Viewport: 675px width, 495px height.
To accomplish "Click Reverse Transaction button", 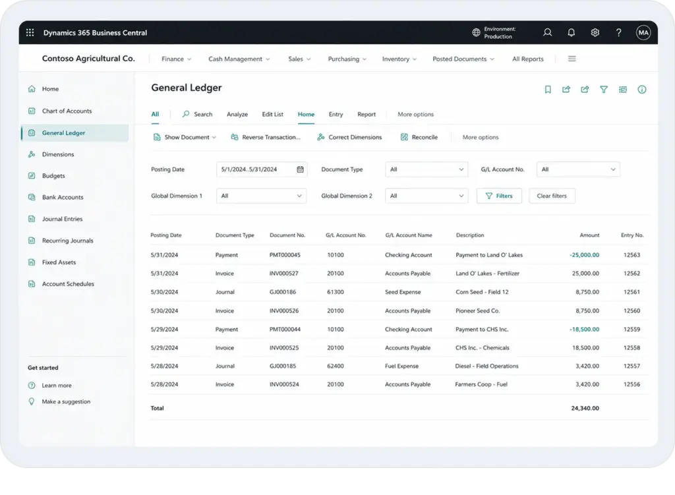I will pyautogui.click(x=266, y=137).
